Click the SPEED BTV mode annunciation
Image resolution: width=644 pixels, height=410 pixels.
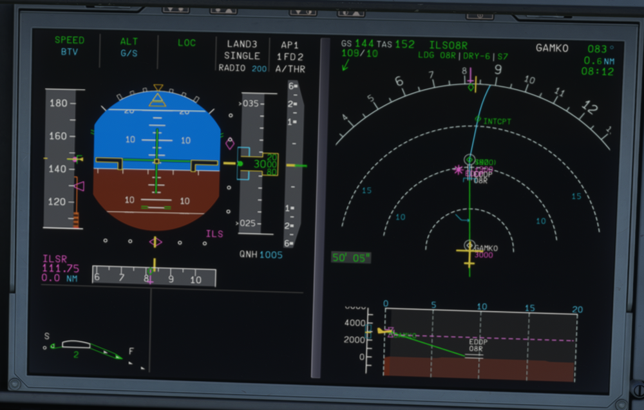pos(69,46)
